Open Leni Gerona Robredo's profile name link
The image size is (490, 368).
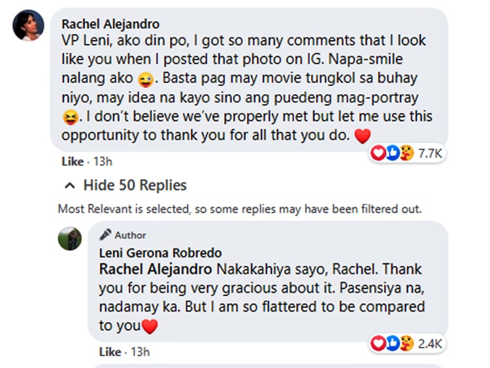pyautogui.click(x=160, y=253)
